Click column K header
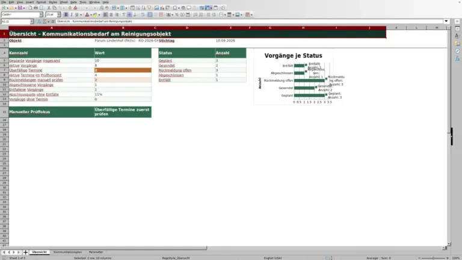 pos(396,28)
